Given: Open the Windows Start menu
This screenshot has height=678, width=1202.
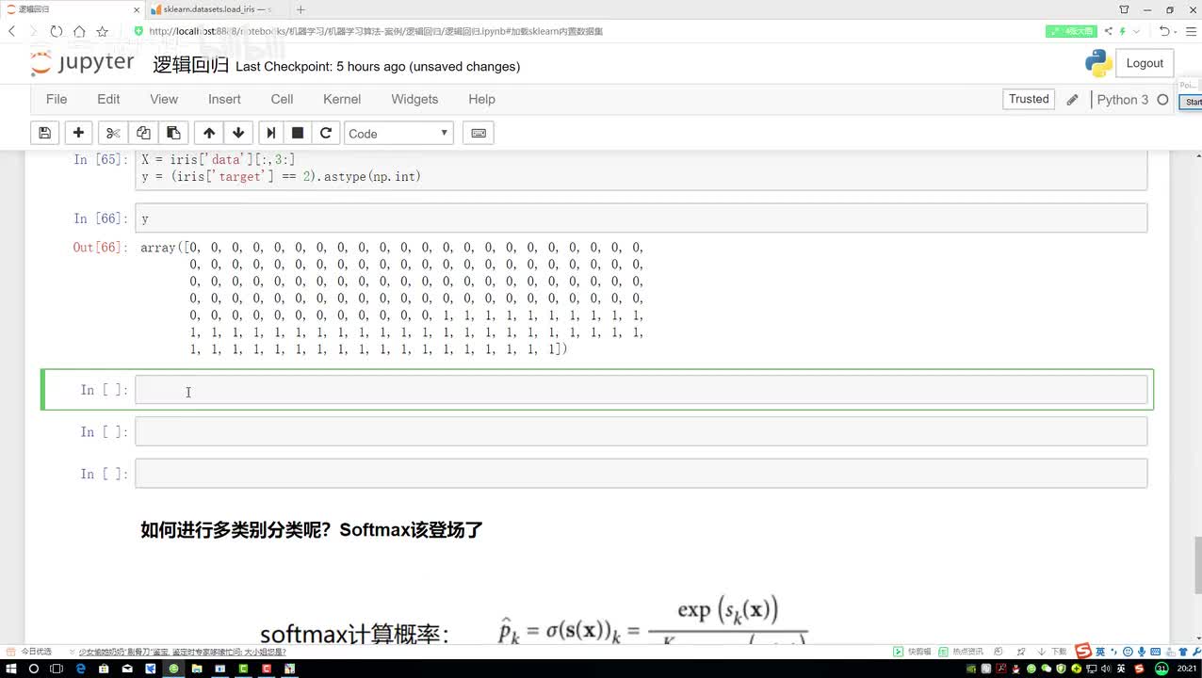Looking at the screenshot, I should pos(9,669).
